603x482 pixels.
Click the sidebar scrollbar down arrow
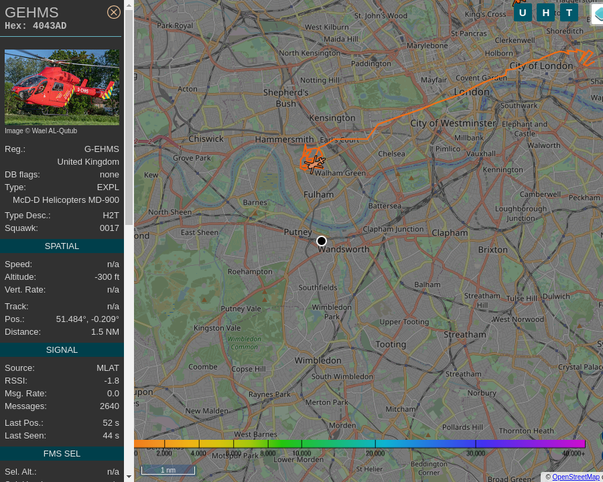click(129, 477)
